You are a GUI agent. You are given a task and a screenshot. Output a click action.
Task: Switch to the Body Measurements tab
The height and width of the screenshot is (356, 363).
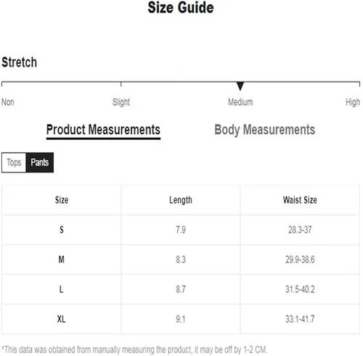[x=265, y=130]
